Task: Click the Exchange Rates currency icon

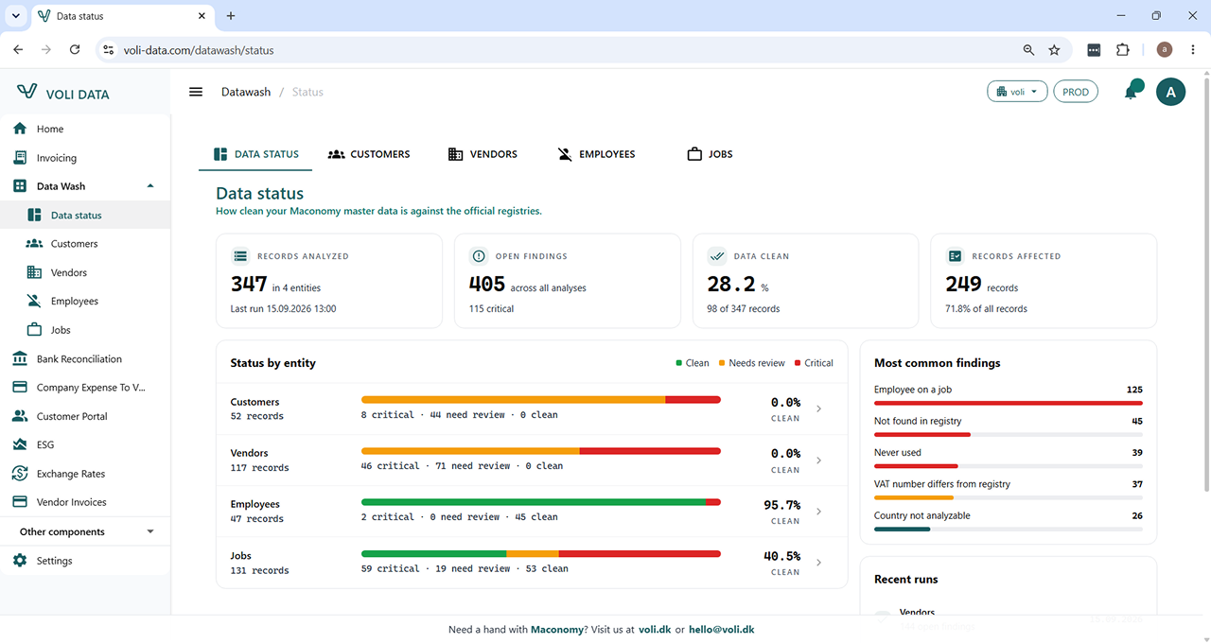Action: click(20, 474)
